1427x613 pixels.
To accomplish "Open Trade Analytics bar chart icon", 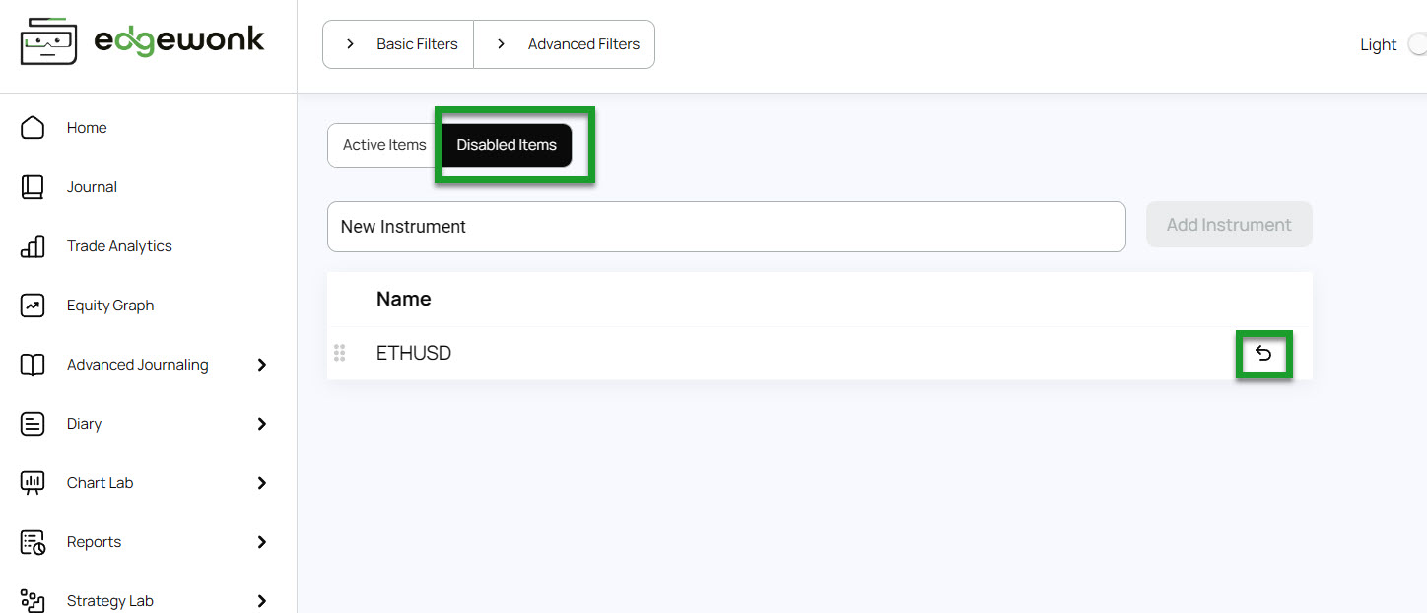I will pyautogui.click(x=33, y=246).
